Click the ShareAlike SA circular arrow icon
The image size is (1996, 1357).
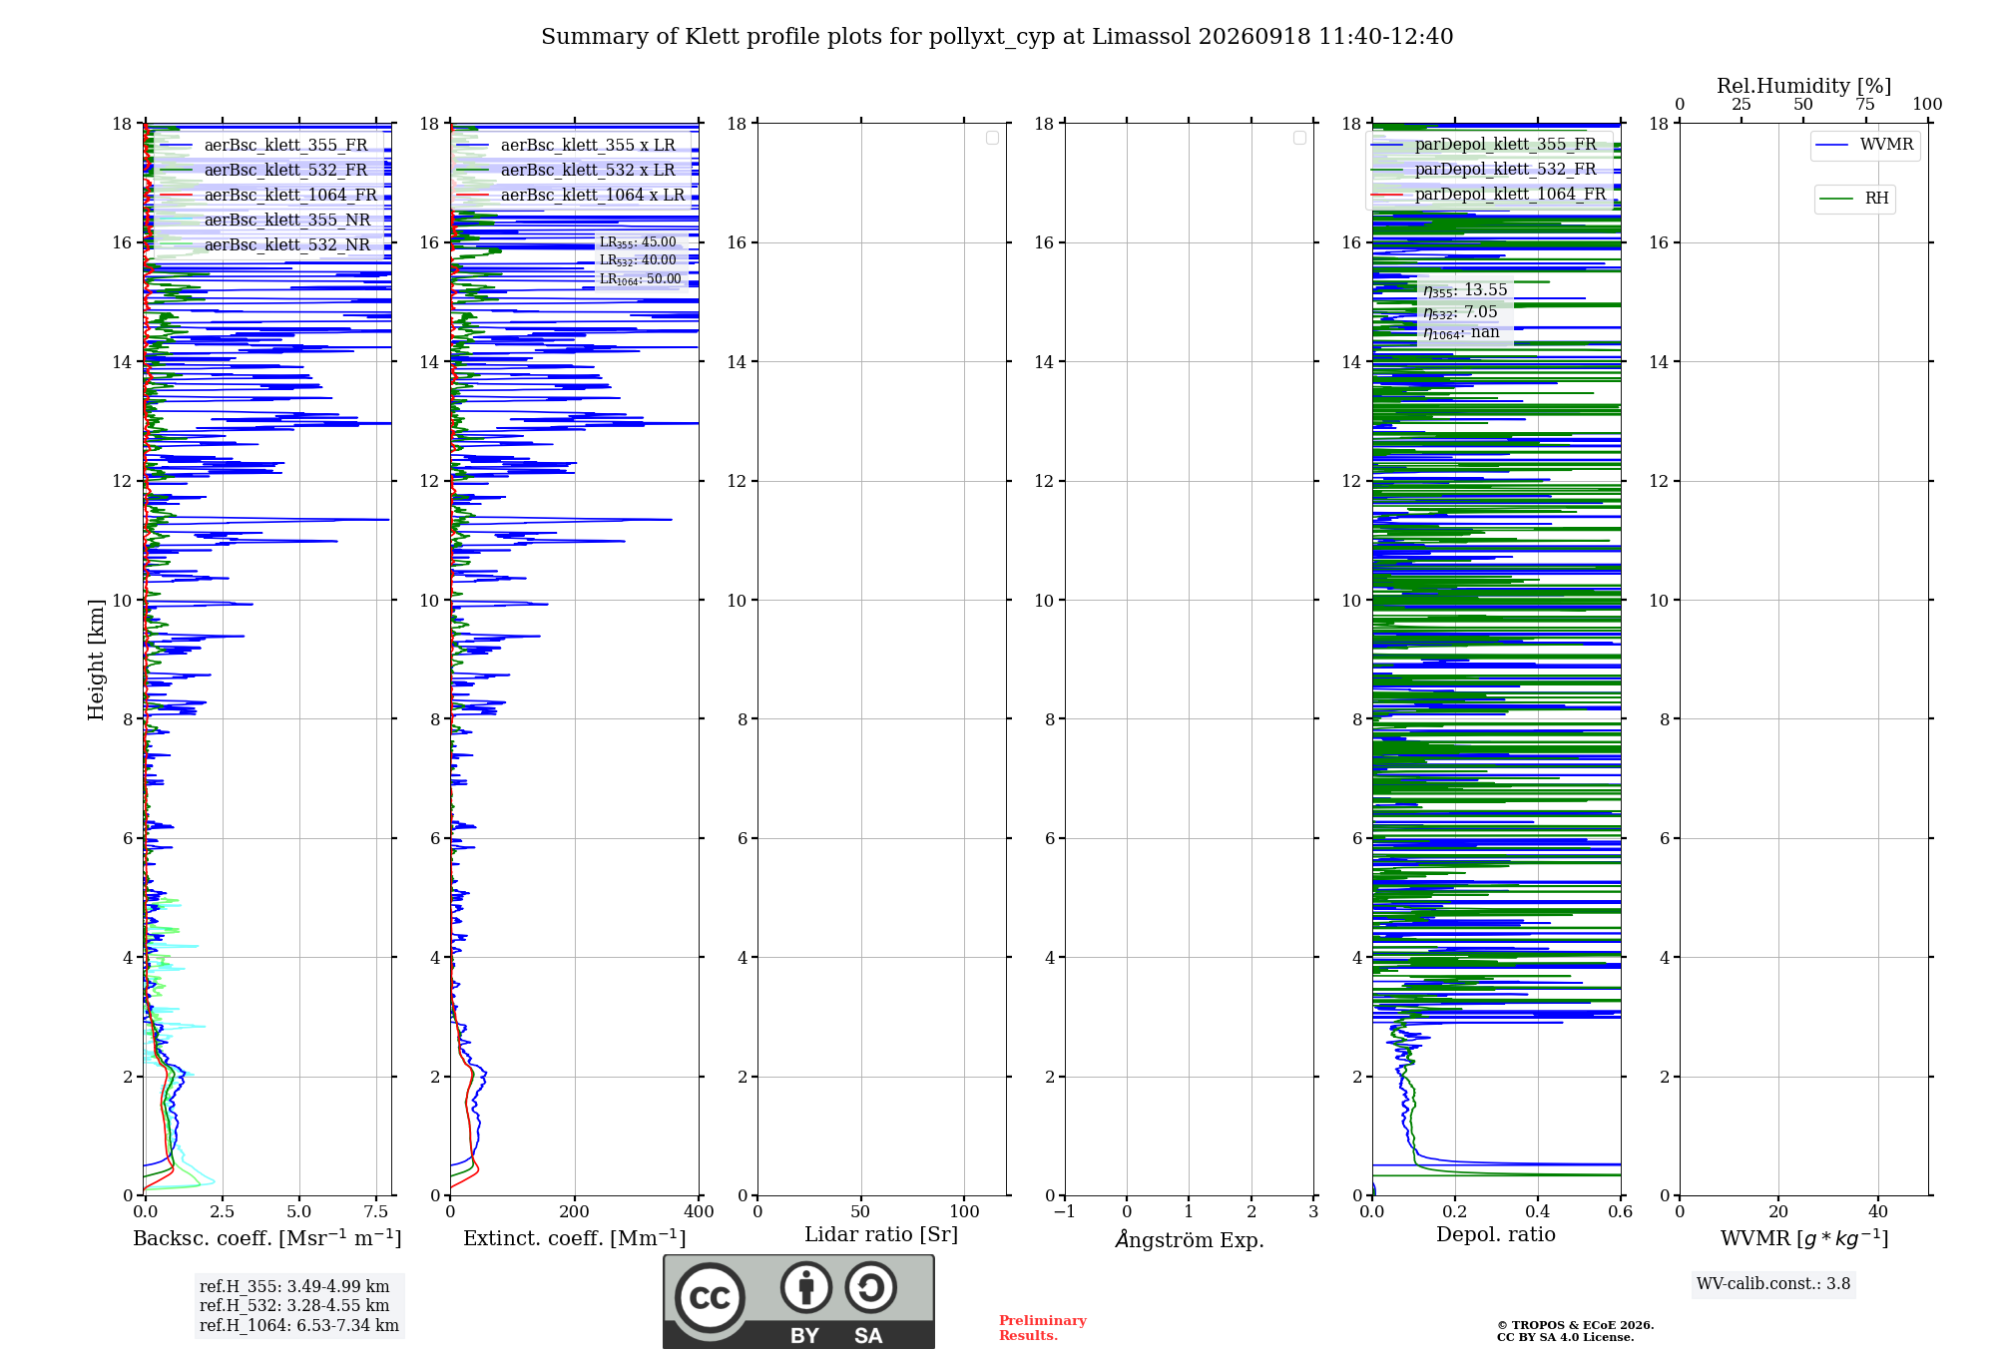[x=870, y=1287]
